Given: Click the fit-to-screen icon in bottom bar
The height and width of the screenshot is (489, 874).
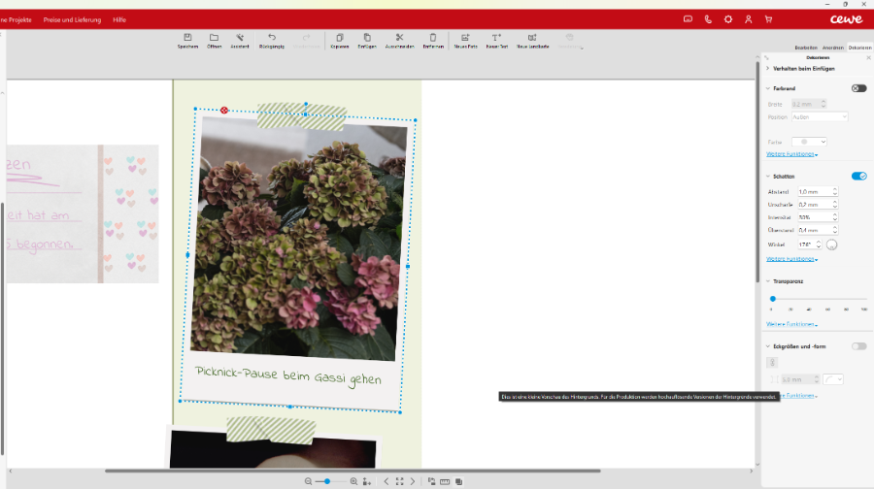Looking at the screenshot, I should [399, 481].
